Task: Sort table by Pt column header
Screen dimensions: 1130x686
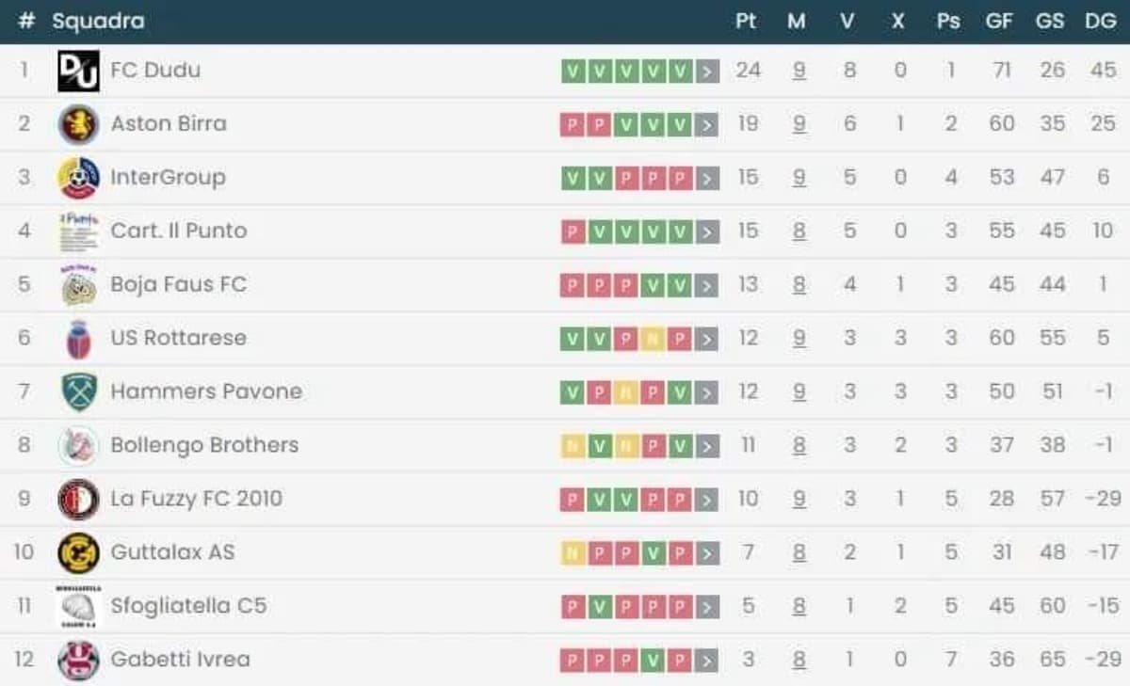Action: tap(746, 21)
